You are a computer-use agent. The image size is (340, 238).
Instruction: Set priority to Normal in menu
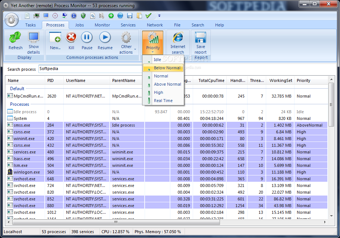pos(163,76)
